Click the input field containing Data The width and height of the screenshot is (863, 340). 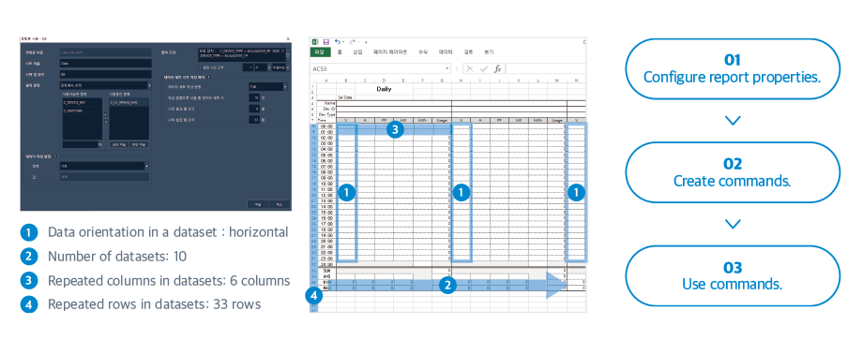point(106,63)
